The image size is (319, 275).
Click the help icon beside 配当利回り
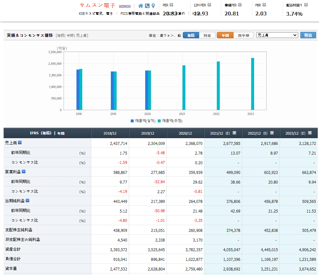306,5
